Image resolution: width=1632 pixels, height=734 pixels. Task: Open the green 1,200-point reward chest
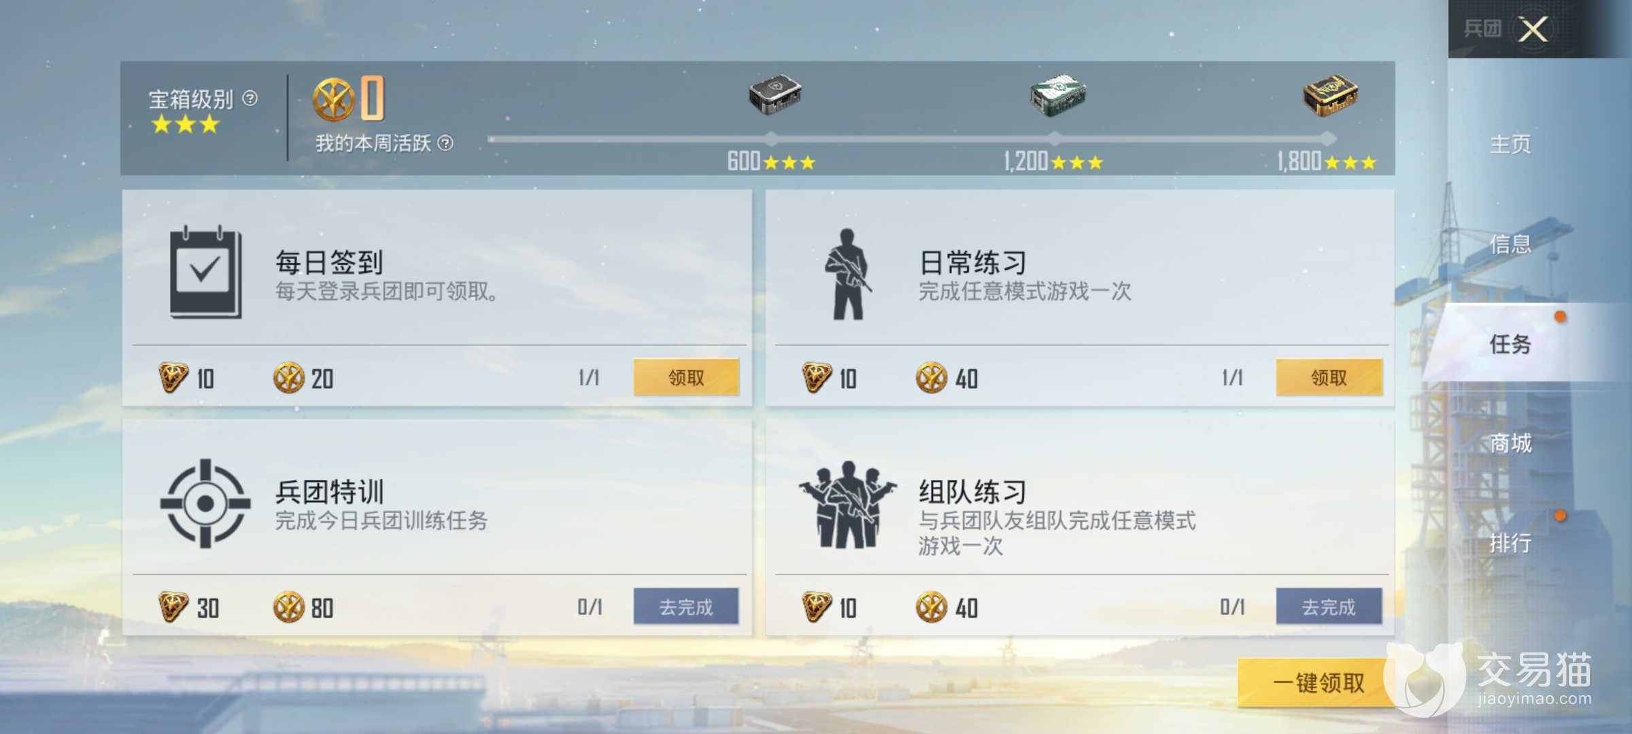click(x=1057, y=95)
